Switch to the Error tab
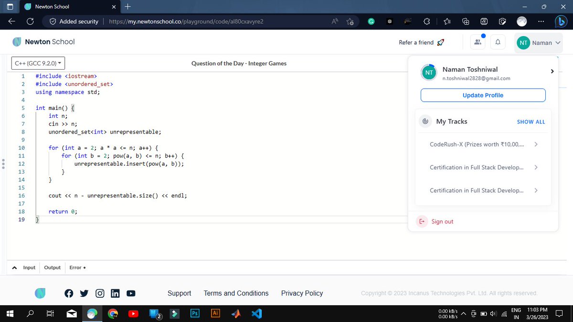 tap(77, 268)
